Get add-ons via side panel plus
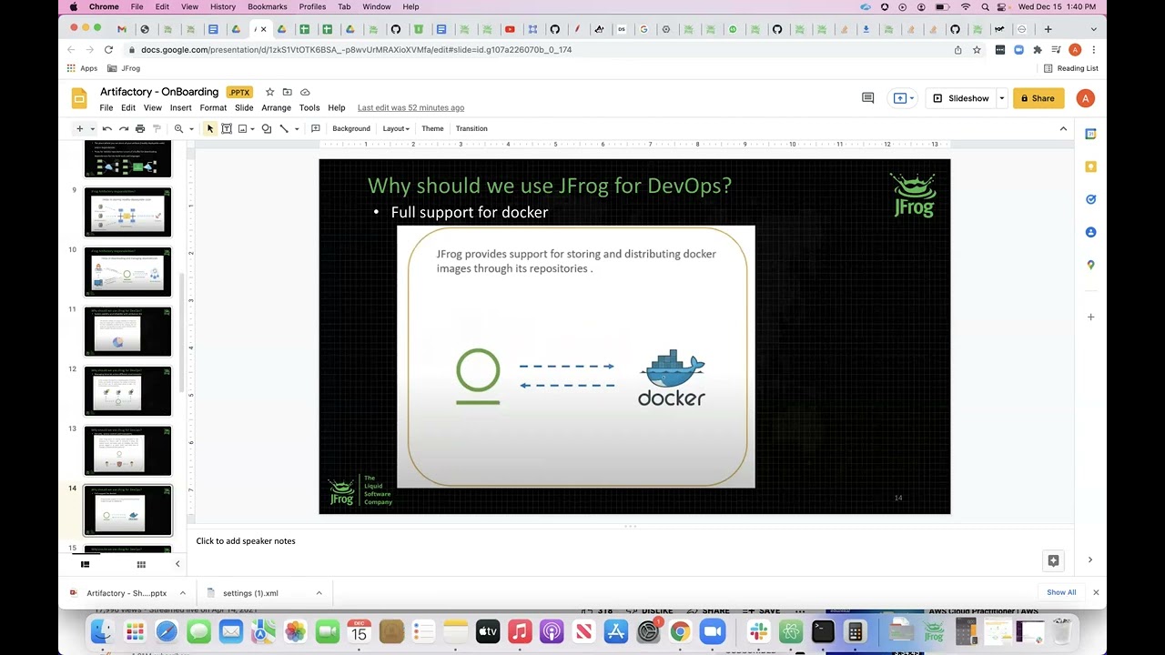This screenshot has height=655, width=1165. coord(1090,317)
